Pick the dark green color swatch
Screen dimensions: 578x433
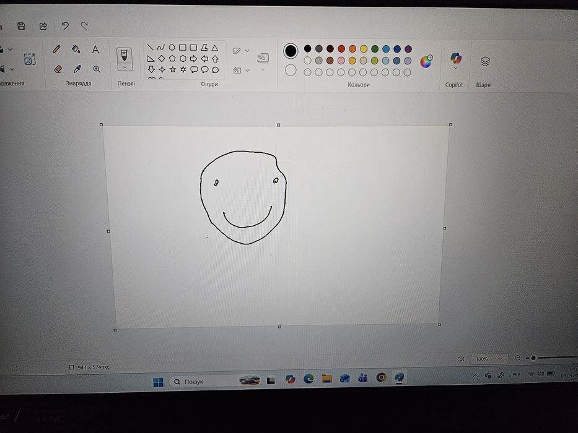[375, 49]
